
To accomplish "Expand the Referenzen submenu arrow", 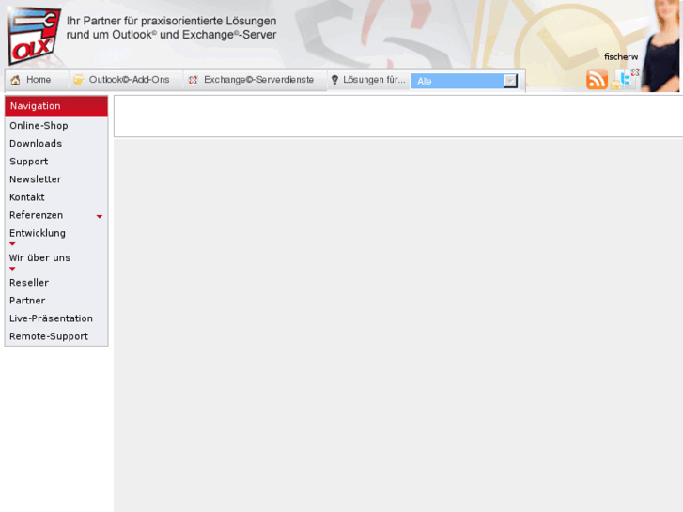I will click(100, 217).
